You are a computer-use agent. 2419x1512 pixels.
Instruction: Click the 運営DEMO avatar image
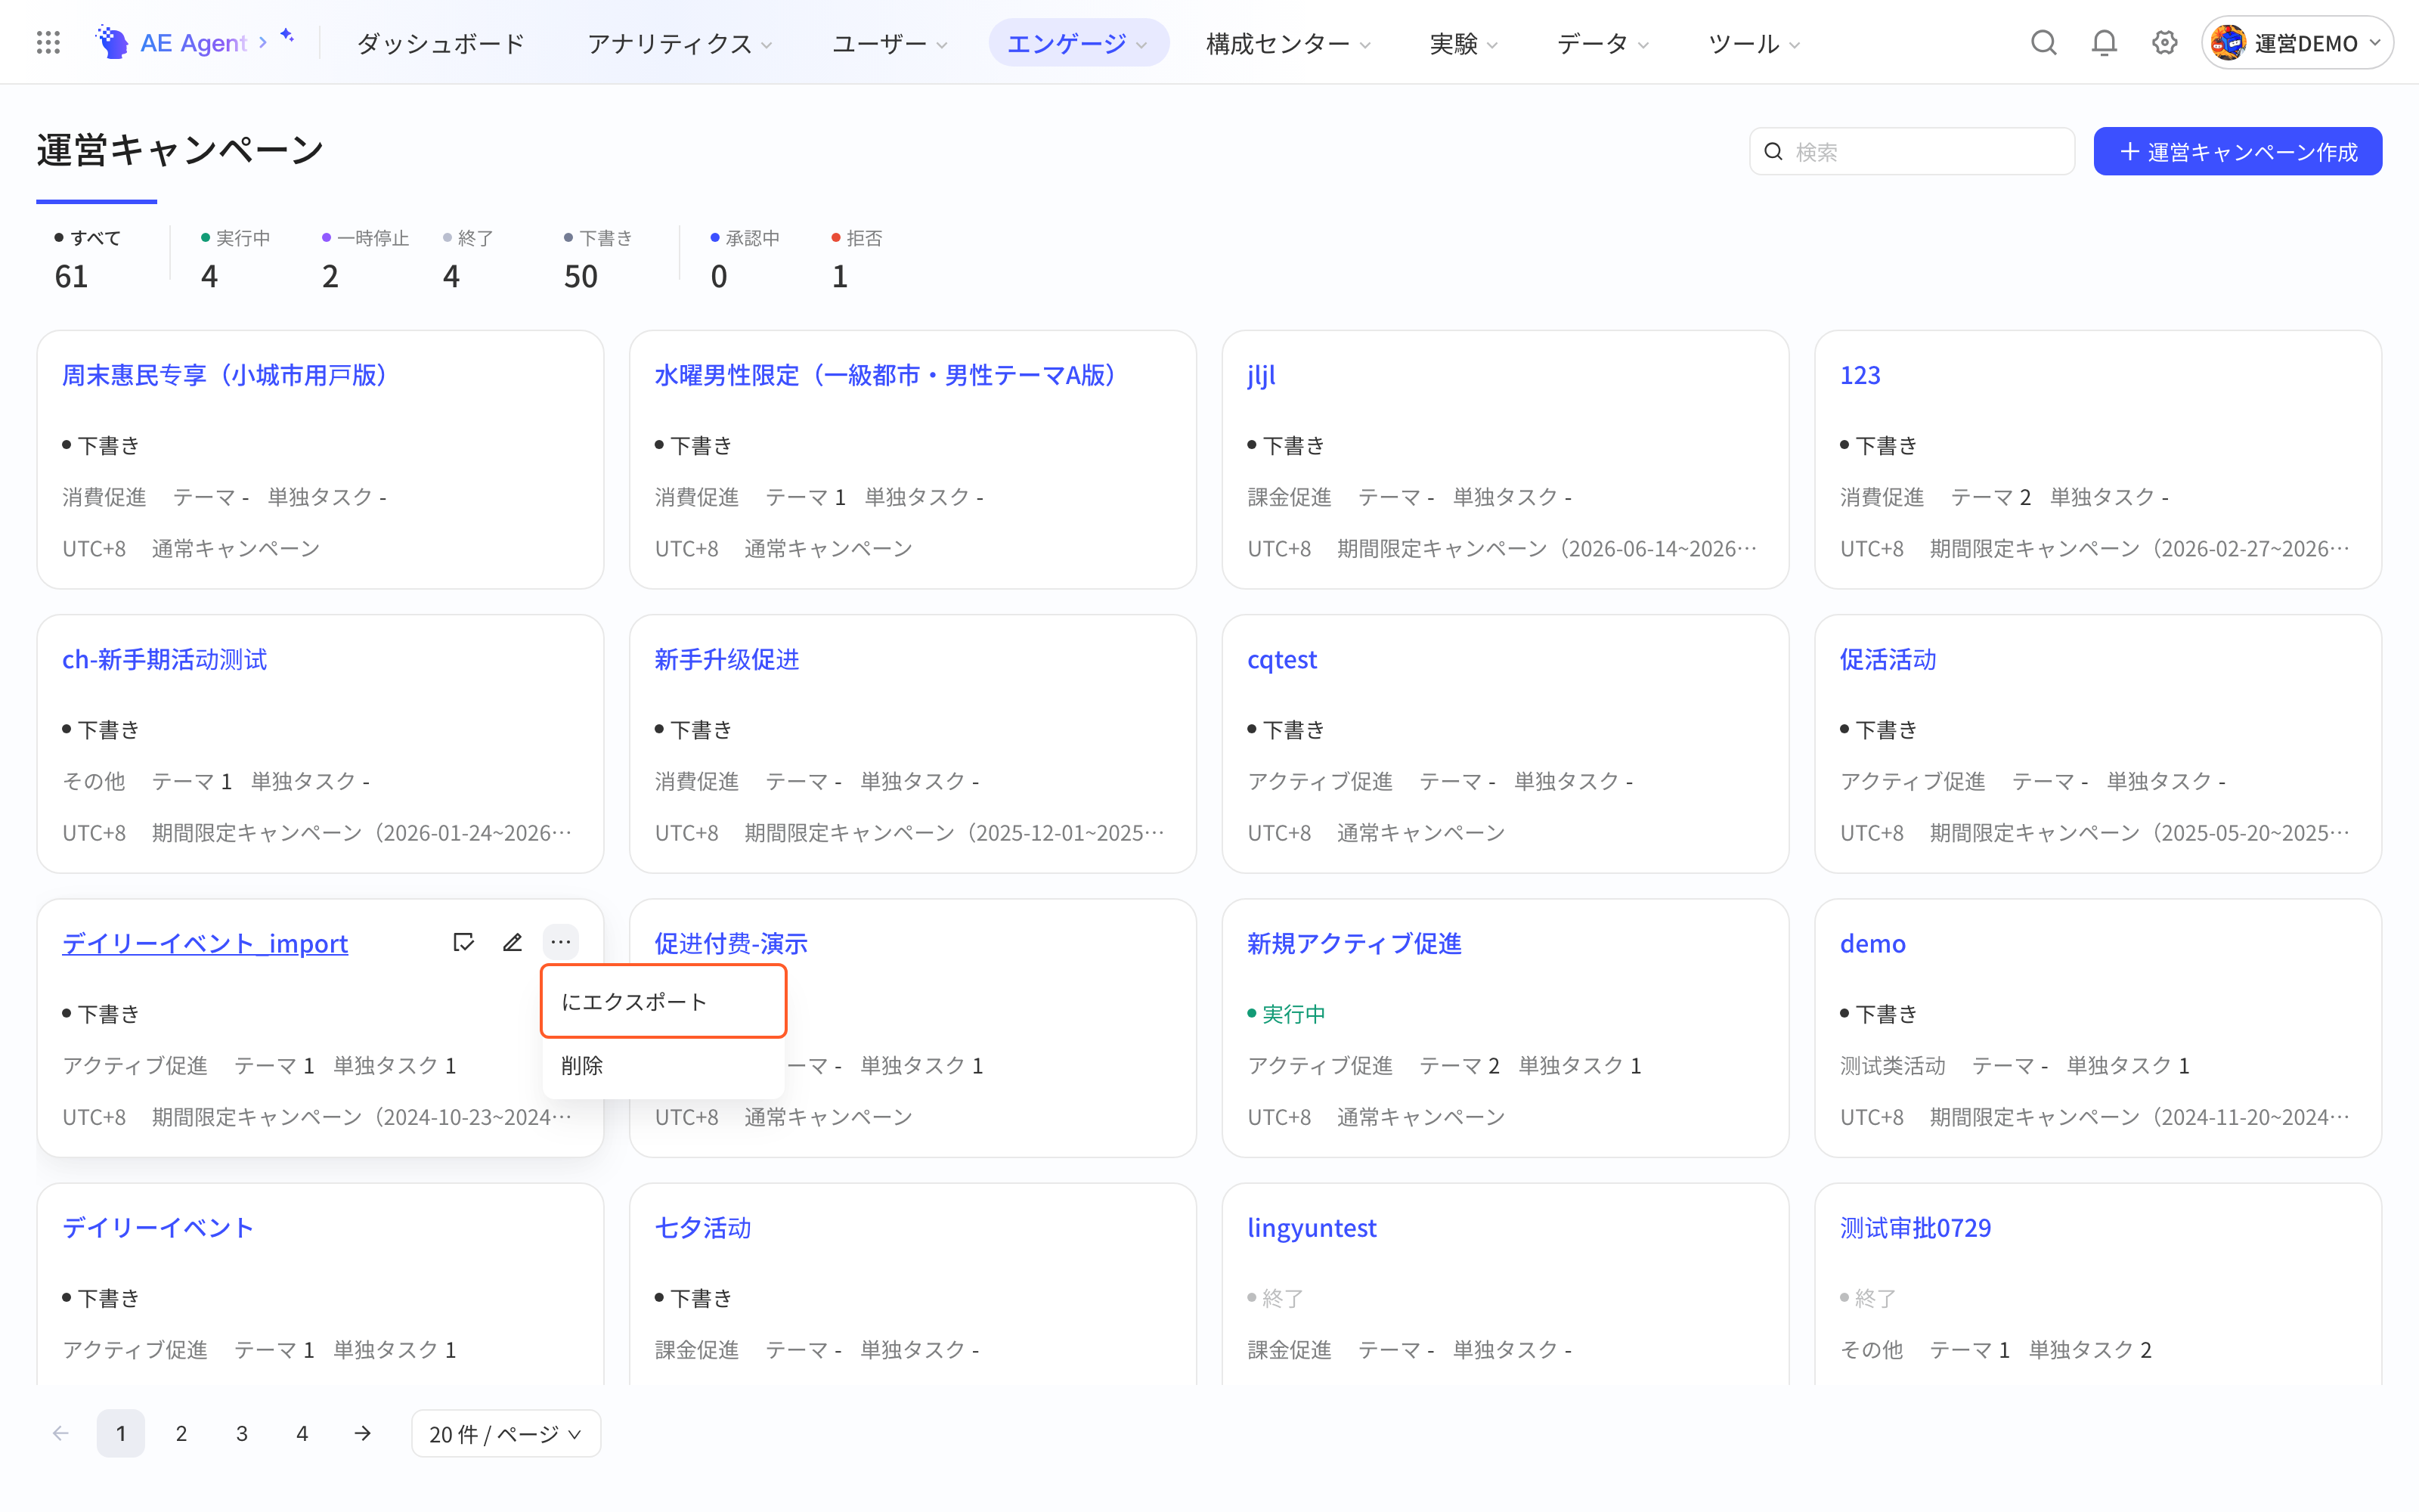[2228, 42]
